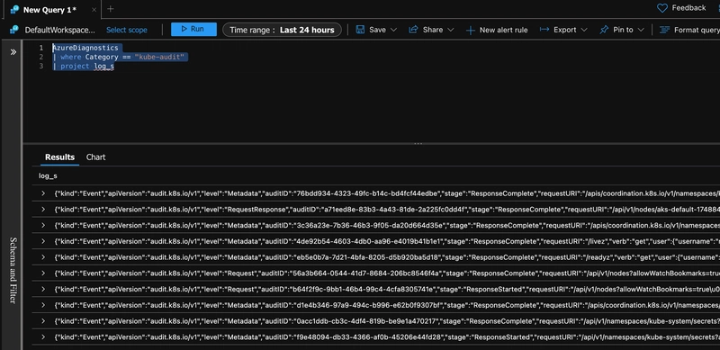720x350 pixels.
Task: Switch to the Chart tab
Action: tap(95, 157)
